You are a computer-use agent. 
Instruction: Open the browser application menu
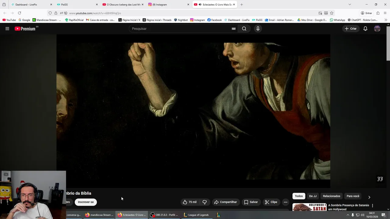pyautogui.click(x=385, y=13)
